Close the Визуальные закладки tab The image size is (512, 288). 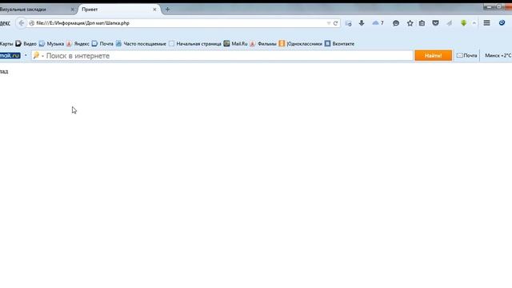coord(73,10)
